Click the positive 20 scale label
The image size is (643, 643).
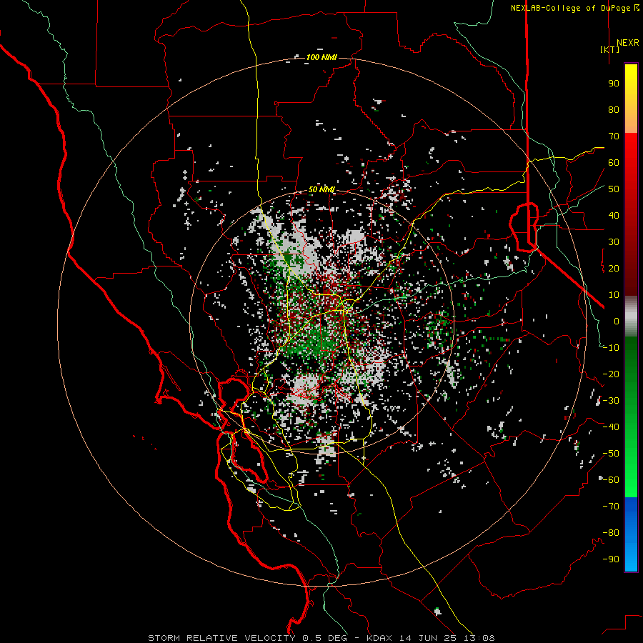click(x=614, y=269)
